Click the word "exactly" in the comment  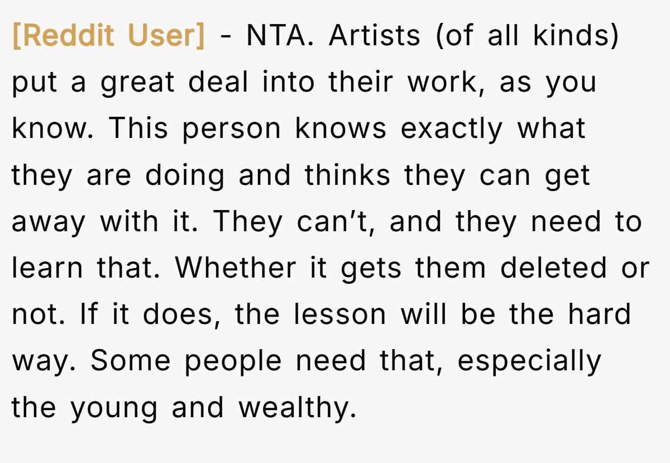coord(452,130)
